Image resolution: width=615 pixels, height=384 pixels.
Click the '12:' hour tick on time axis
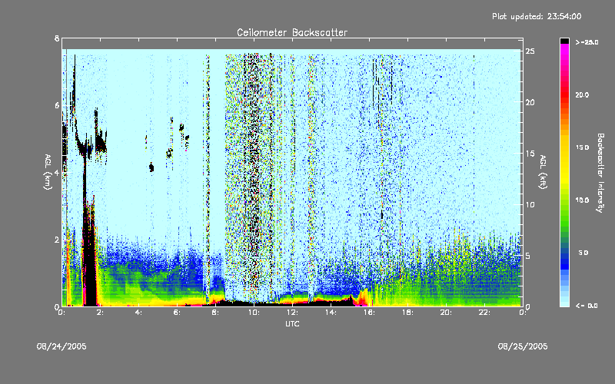point(292,313)
